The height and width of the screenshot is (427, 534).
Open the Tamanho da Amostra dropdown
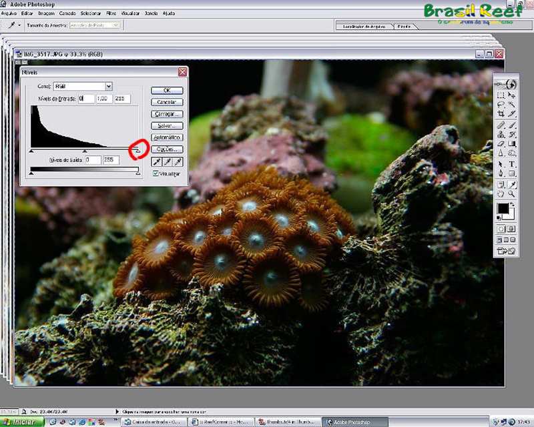pos(115,25)
